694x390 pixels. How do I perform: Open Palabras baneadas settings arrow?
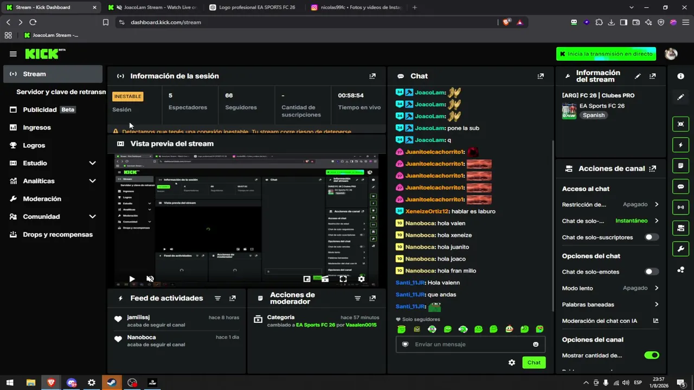point(657,304)
